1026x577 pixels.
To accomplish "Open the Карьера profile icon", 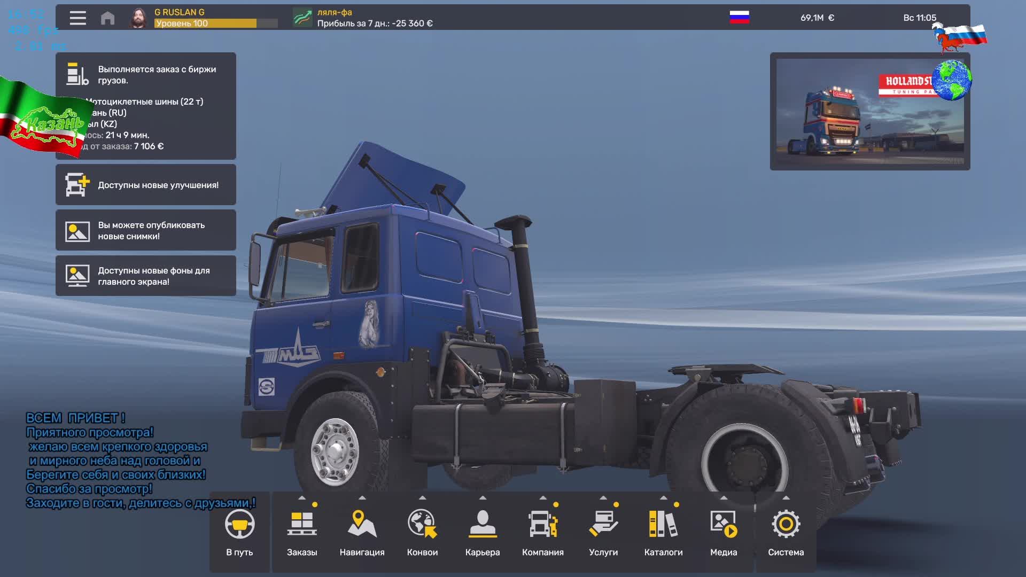I will 483,524.
